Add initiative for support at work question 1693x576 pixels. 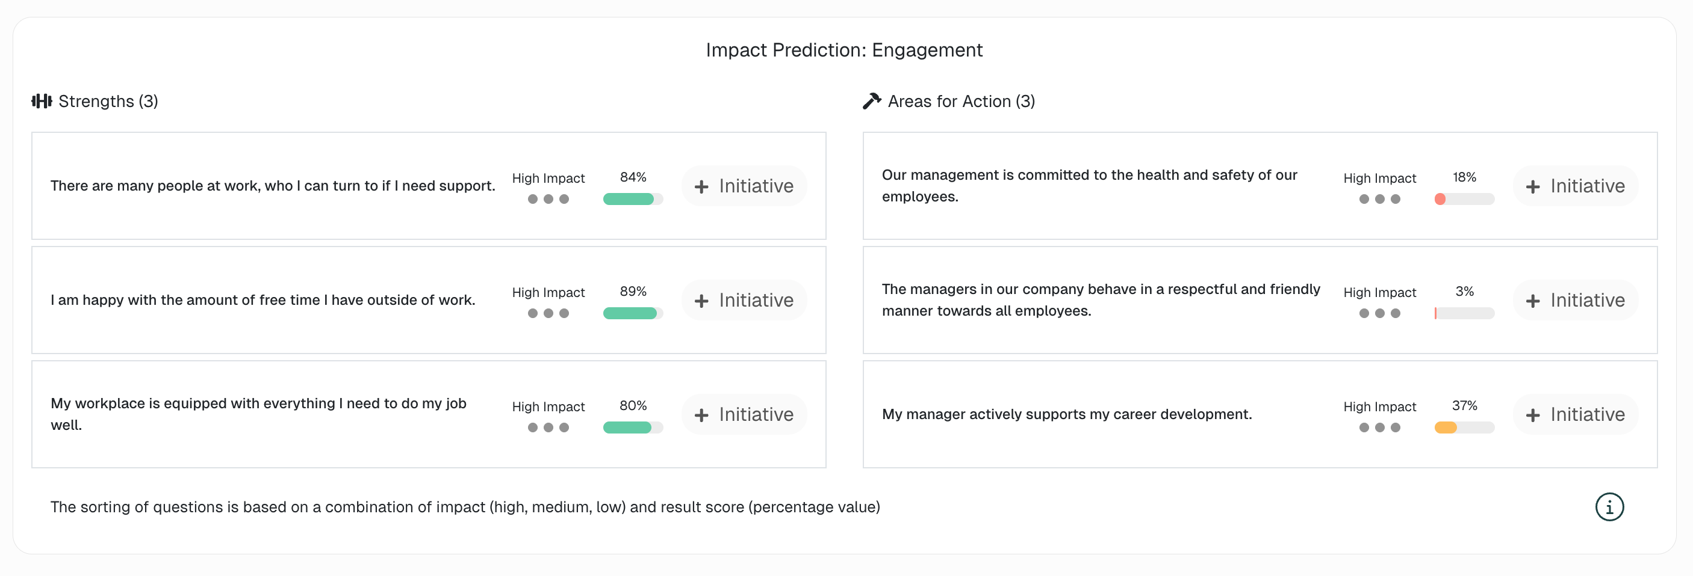coord(744,186)
